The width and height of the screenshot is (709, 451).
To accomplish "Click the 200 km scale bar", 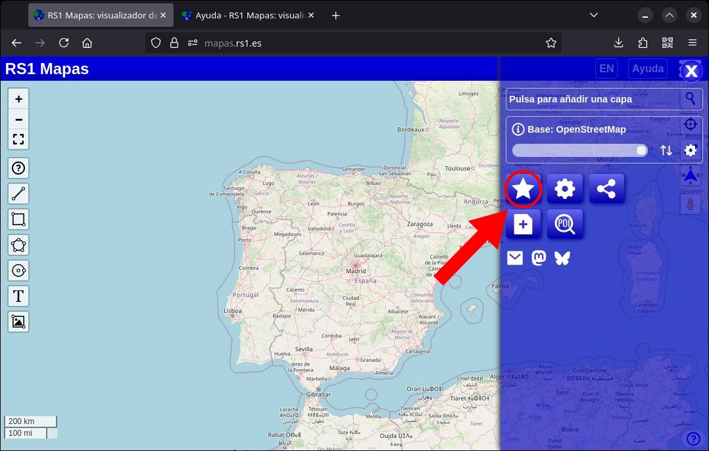I will pyautogui.click(x=30, y=421).
